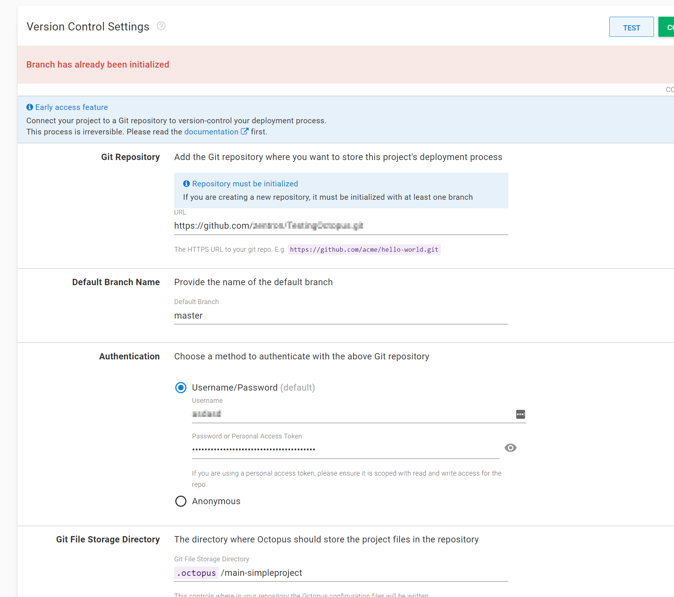Click the external link icon after documentation
Viewport: 674px width, 597px height.
[244, 131]
